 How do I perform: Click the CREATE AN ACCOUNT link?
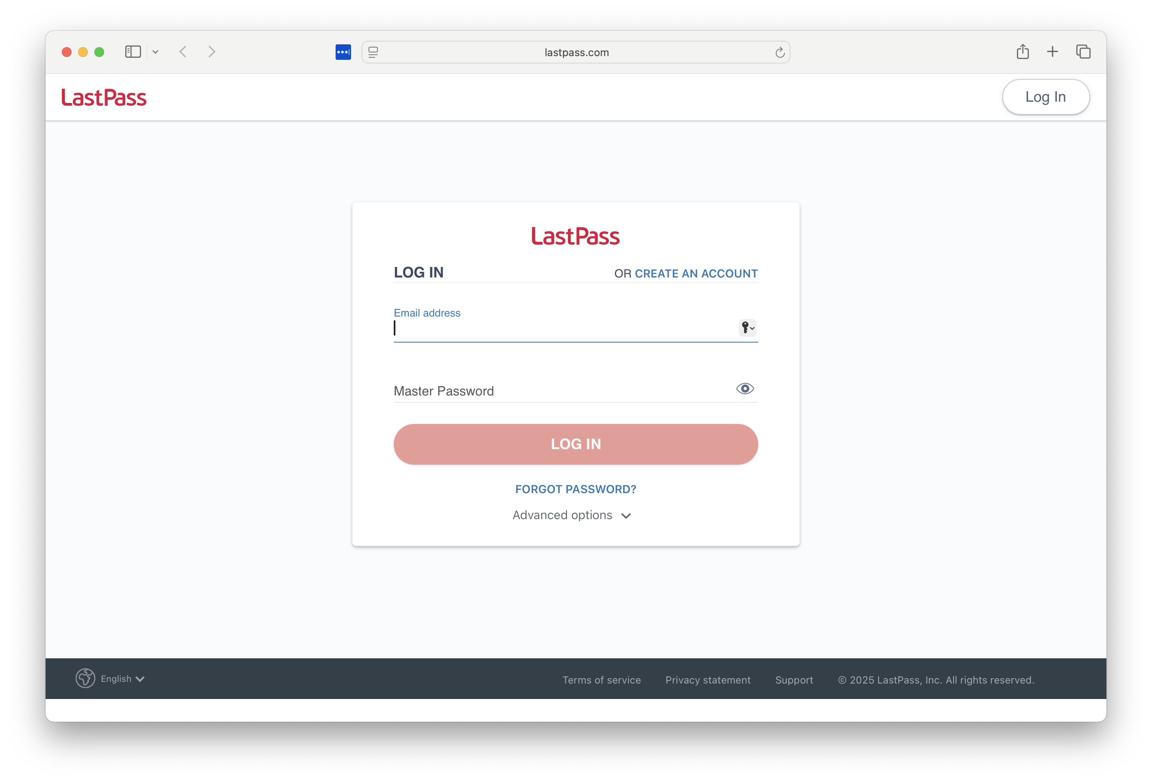coord(696,274)
